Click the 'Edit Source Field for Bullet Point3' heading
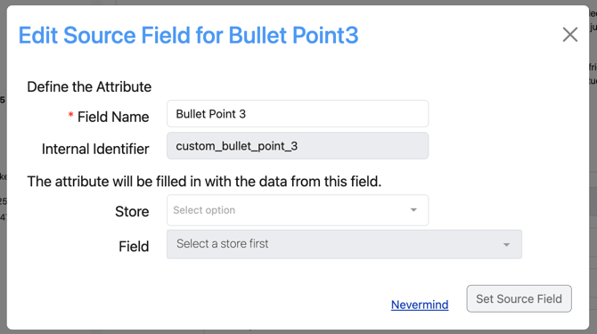 tap(189, 36)
